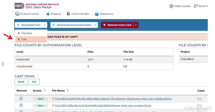Click the Download Cart arrow icon
This screenshot has height=112, width=215.
(18, 25)
